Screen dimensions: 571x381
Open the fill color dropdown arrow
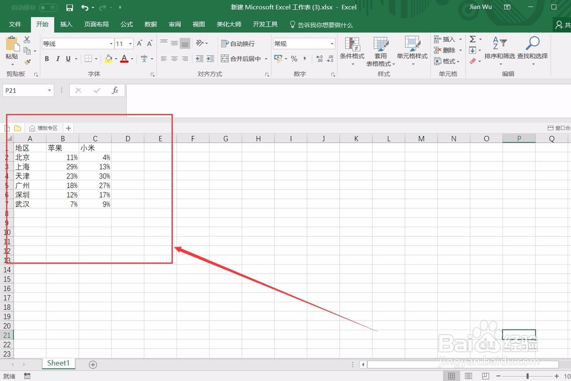point(116,59)
